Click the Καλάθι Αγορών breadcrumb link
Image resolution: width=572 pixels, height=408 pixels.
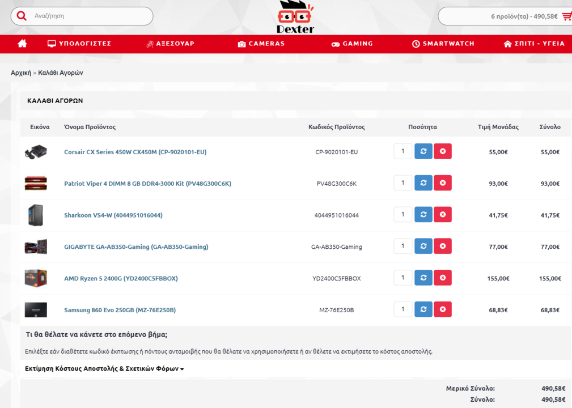click(61, 73)
